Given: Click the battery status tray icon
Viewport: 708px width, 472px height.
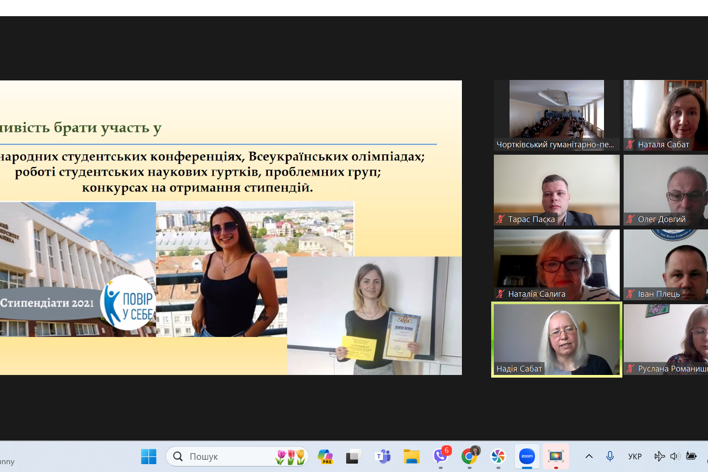Looking at the screenshot, I should tap(691, 457).
